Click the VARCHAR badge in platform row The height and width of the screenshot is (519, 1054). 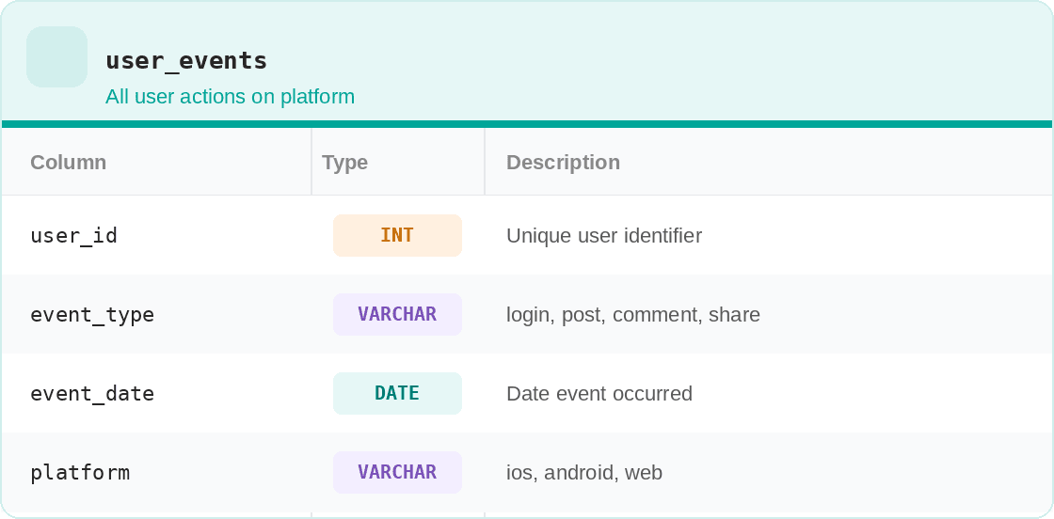[x=397, y=472]
